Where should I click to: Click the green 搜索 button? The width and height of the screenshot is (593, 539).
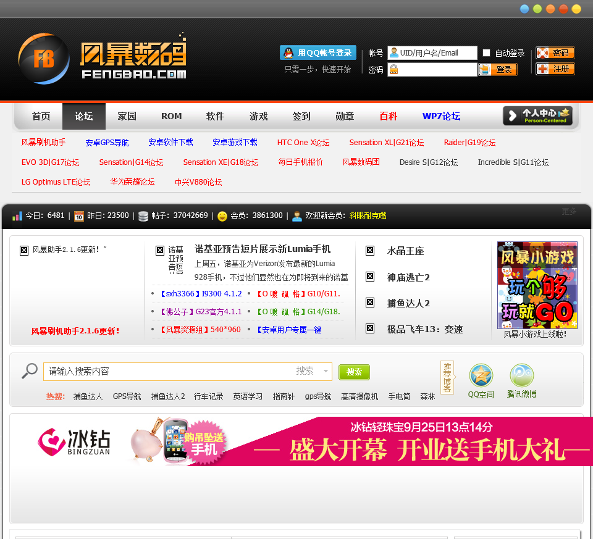tap(354, 372)
